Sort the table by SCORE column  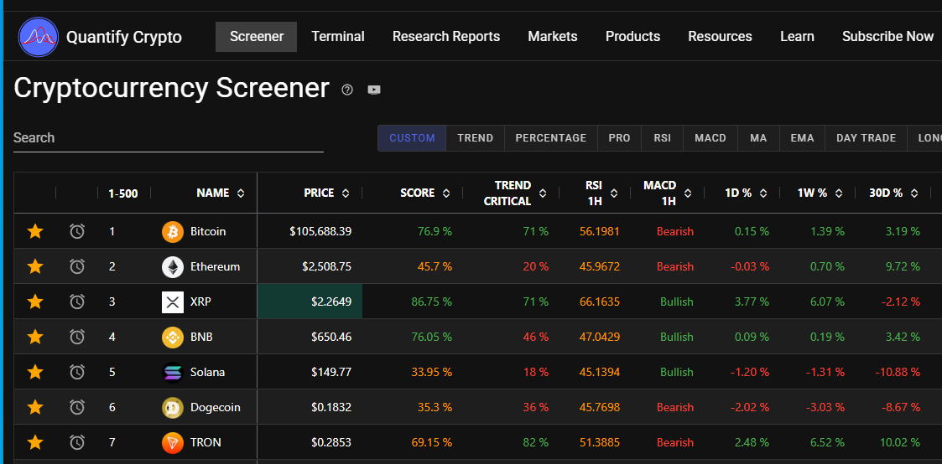point(446,193)
